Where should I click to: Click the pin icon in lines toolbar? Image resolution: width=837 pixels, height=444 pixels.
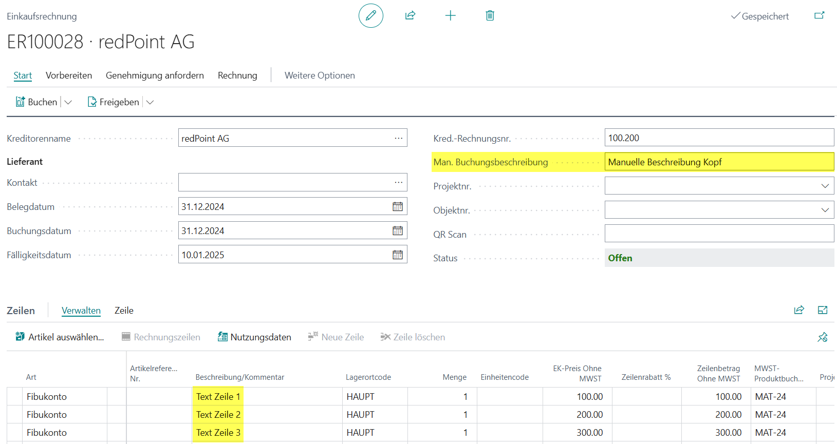coord(823,337)
